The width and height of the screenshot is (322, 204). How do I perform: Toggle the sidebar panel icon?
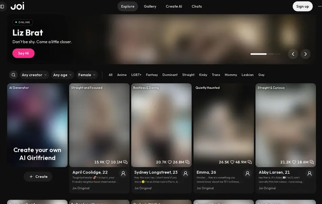(x=2, y=6)
